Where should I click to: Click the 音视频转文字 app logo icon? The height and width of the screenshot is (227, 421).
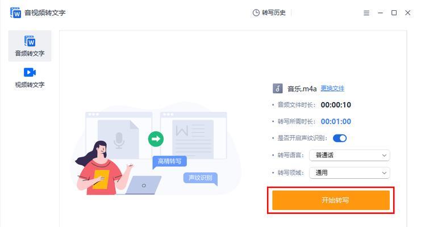click(x=15, y=12)
